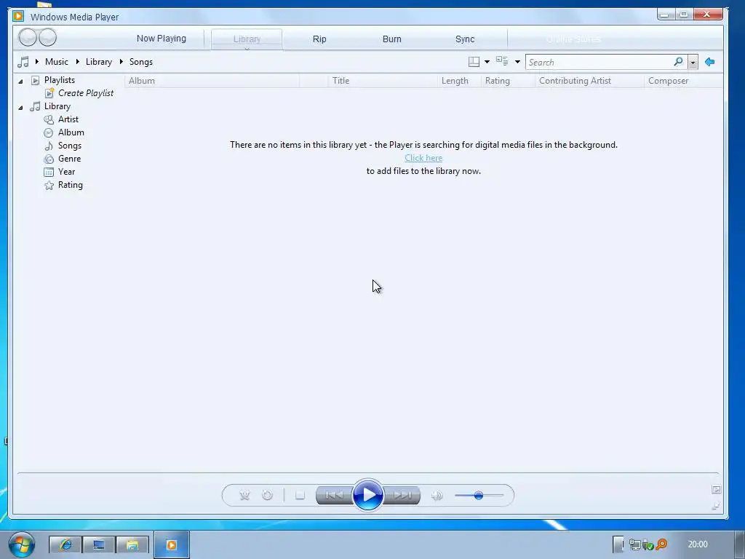Click the Windows Media Player title icon
The height and width of the screenshot is (559, 745).
(18, 16)
